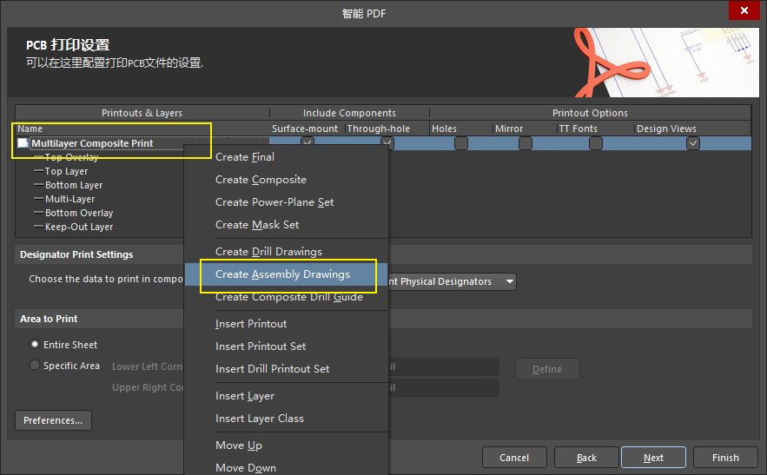Click the Multilayer Composite Print printout icon
This screenshot has height=475, width=767.
[23, 143]
